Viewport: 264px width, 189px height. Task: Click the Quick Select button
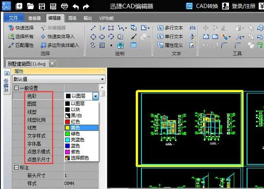[21, 28]
